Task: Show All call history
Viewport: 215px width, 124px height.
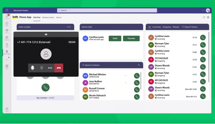Action: click(x=150, y=27)
